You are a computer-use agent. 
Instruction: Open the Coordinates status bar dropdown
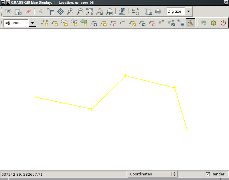coord(152,174)
